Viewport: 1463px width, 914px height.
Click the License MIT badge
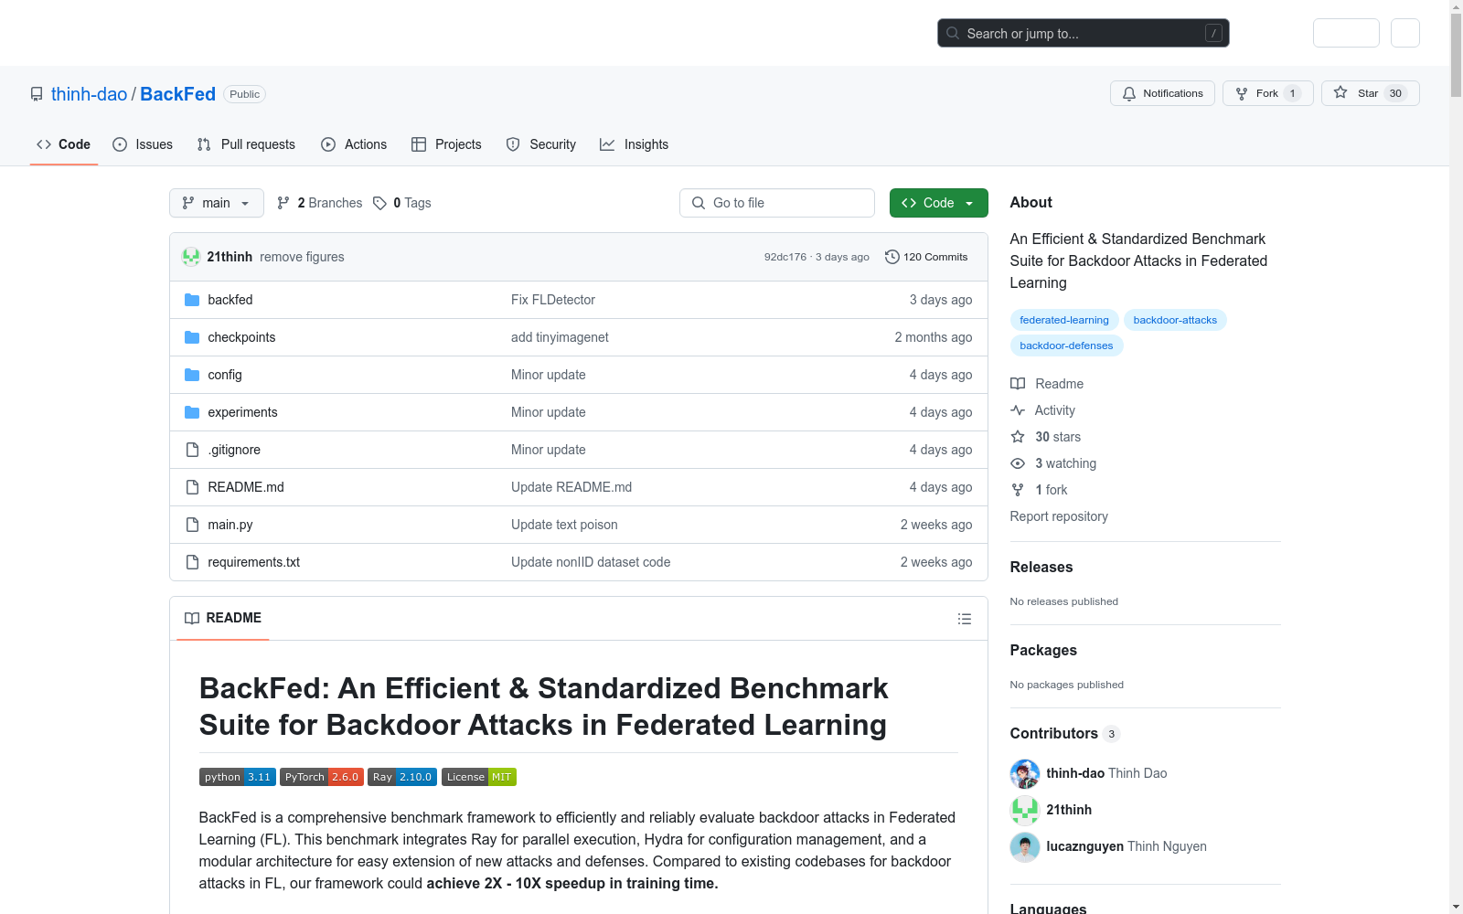coord(479,777)
